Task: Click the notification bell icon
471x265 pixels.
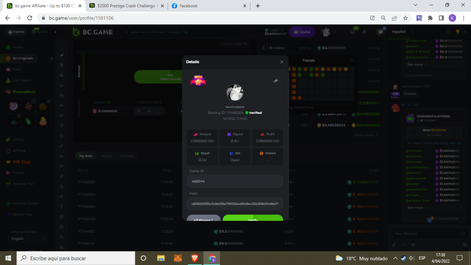Action: [364, 32]
